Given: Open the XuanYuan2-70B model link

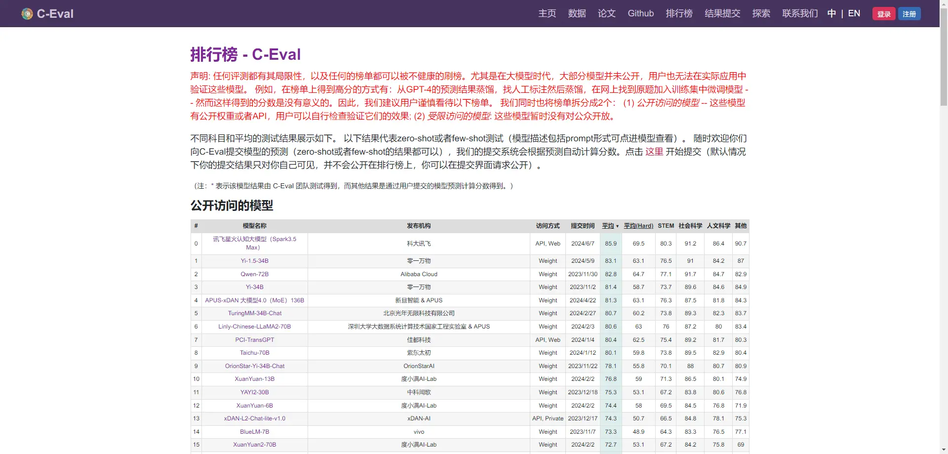Looking at the screenshot, I should click(254, 445).
